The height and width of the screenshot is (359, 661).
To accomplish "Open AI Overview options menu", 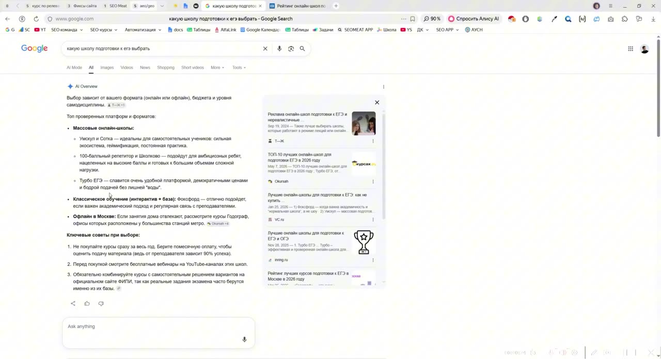I will coord(383,87).
